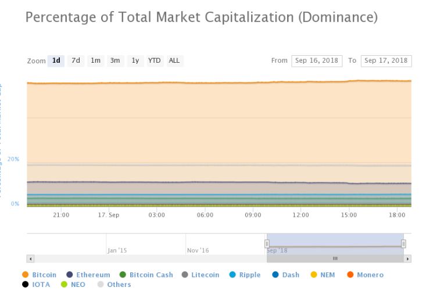Click the IOTA legend marker
The height and width of the screenshot is (291, 426).
pos(25,285)
